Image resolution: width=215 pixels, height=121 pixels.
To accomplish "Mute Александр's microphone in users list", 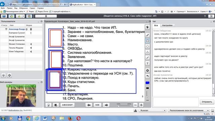I will [x=31, y=29].
